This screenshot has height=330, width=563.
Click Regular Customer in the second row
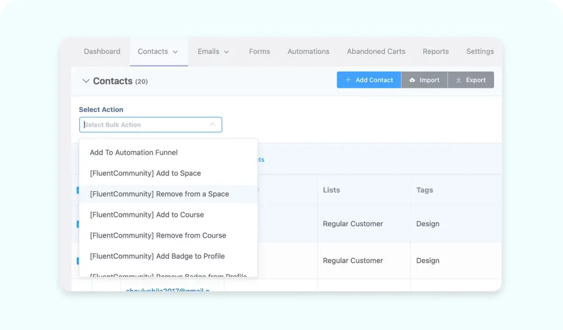point(352,260)
